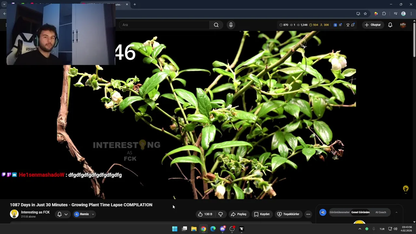Open Microsoft Edge from the taskbar
This screenshot has width=416, height=234.
pos(213,229)
